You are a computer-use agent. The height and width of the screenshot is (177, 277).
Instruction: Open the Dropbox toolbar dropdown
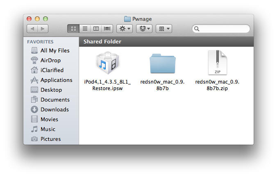[144, 29]
